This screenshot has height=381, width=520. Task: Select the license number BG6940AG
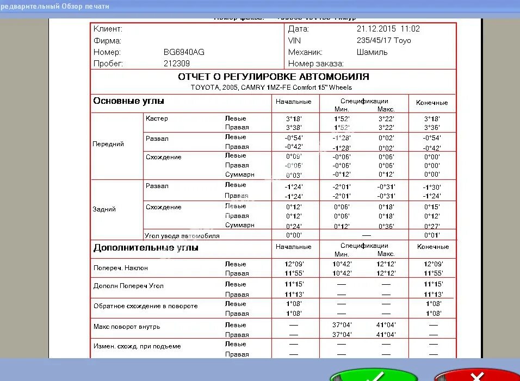[x=184, y=52]
